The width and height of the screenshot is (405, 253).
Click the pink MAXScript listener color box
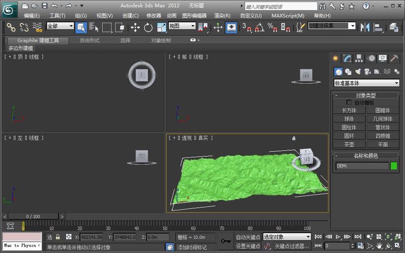coord(22,236)
